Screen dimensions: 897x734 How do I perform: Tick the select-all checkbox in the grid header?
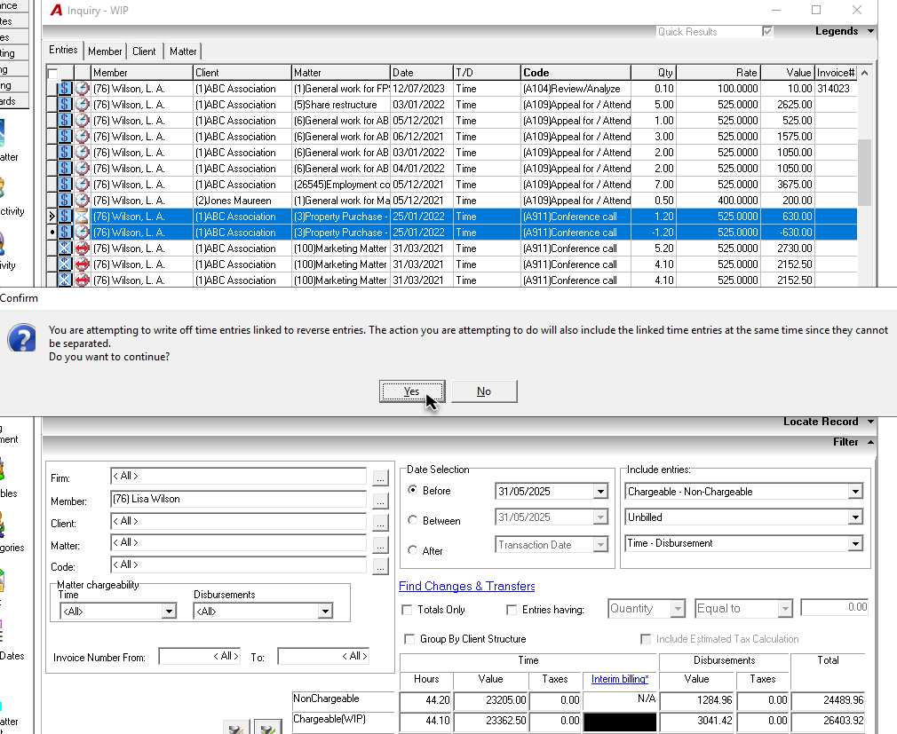(53, 73)
